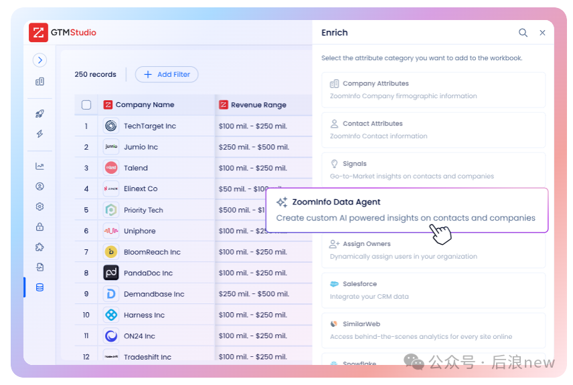Click the Priority Tech logo
573x385 pixels.
111,210
